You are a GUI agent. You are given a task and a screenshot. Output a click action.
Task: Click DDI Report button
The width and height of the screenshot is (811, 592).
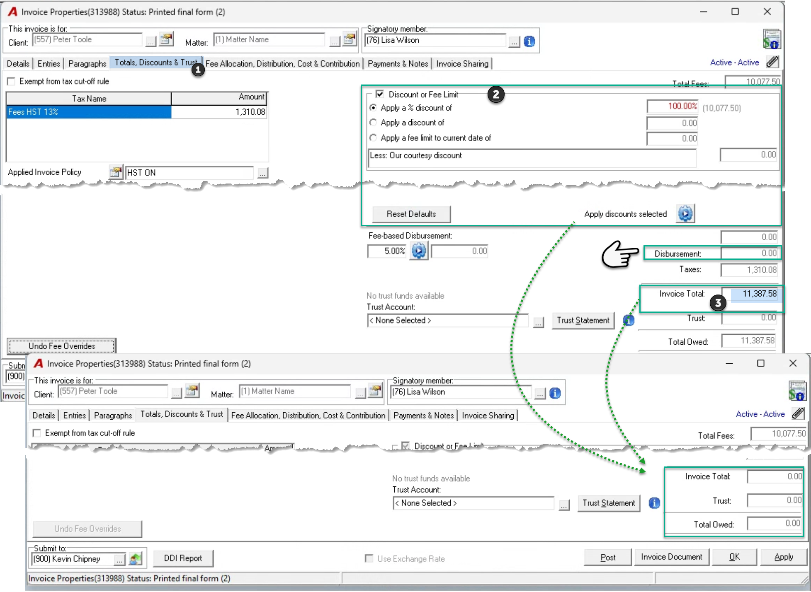pyautogui.click(x=183, y=558)
